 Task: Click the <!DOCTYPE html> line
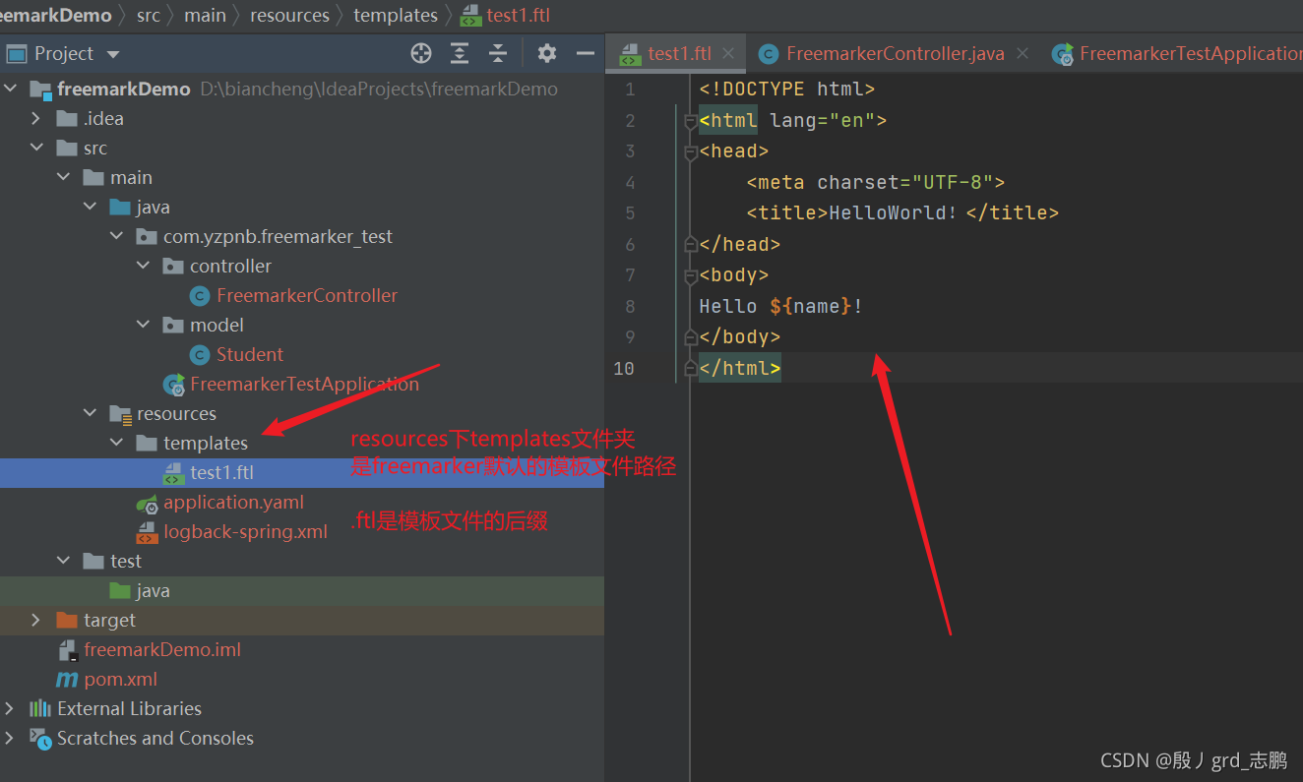pos(787,90)
